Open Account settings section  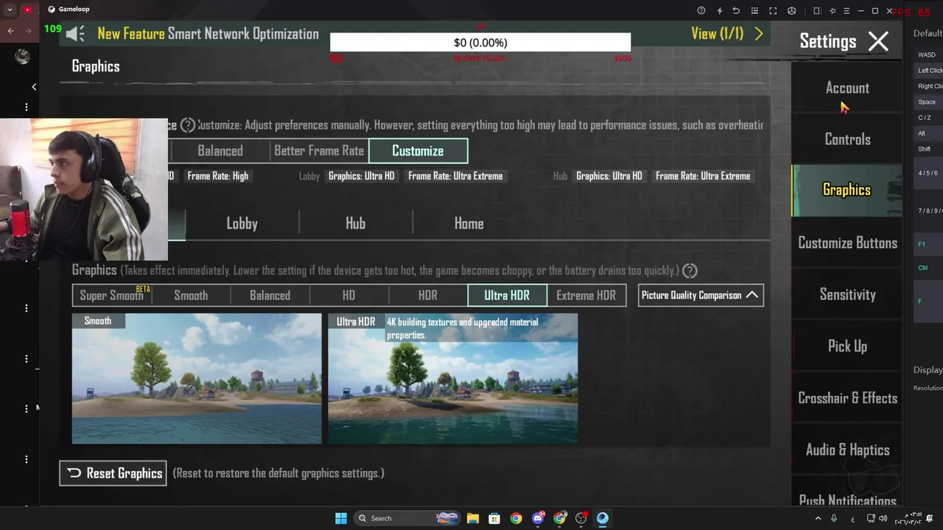point(847,88)
